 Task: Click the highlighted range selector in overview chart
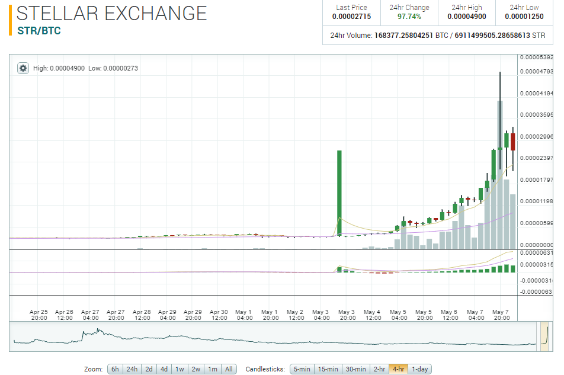coord(544,336)
